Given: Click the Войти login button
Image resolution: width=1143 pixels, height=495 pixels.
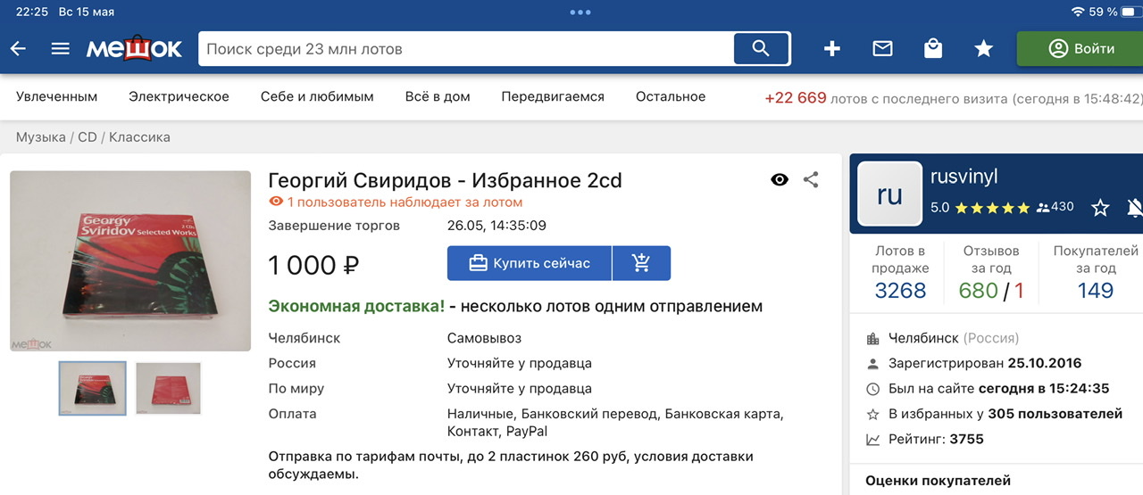Looking at the screenshot, I should click(1080, 49).
